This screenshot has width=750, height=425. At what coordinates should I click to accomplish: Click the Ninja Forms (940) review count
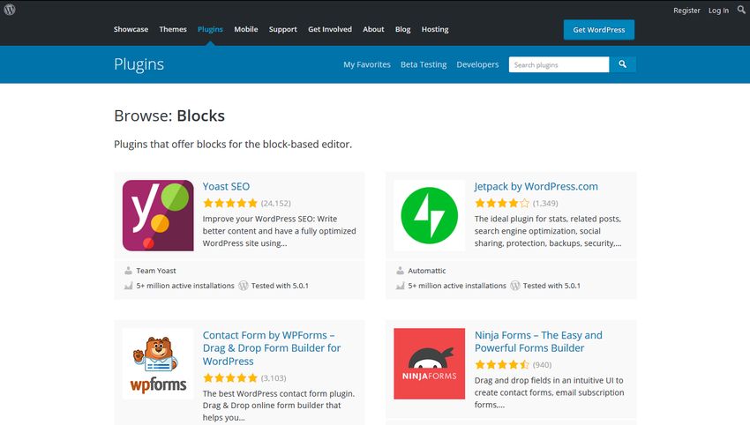coord(542,365)
